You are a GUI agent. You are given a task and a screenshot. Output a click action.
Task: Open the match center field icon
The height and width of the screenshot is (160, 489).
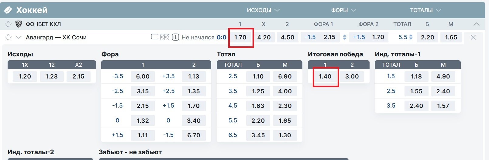[165, 37]
